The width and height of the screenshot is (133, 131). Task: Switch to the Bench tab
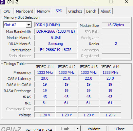(x=91, y=11)
